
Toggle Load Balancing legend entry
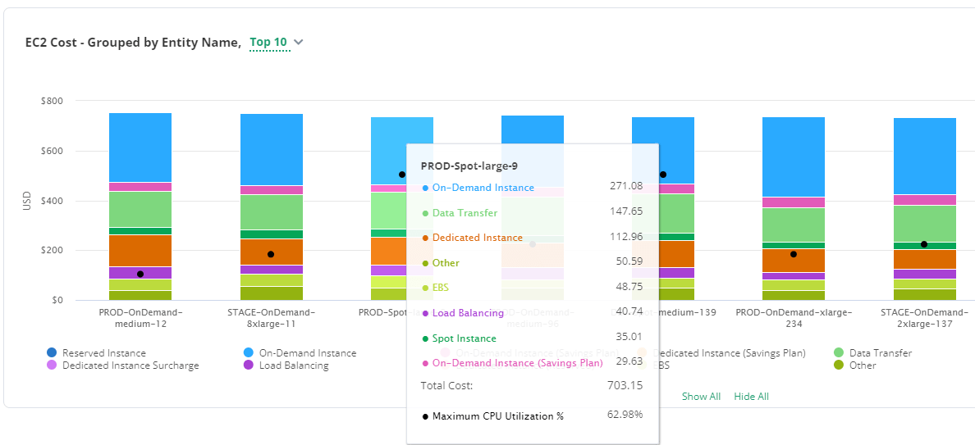[286, 365]
